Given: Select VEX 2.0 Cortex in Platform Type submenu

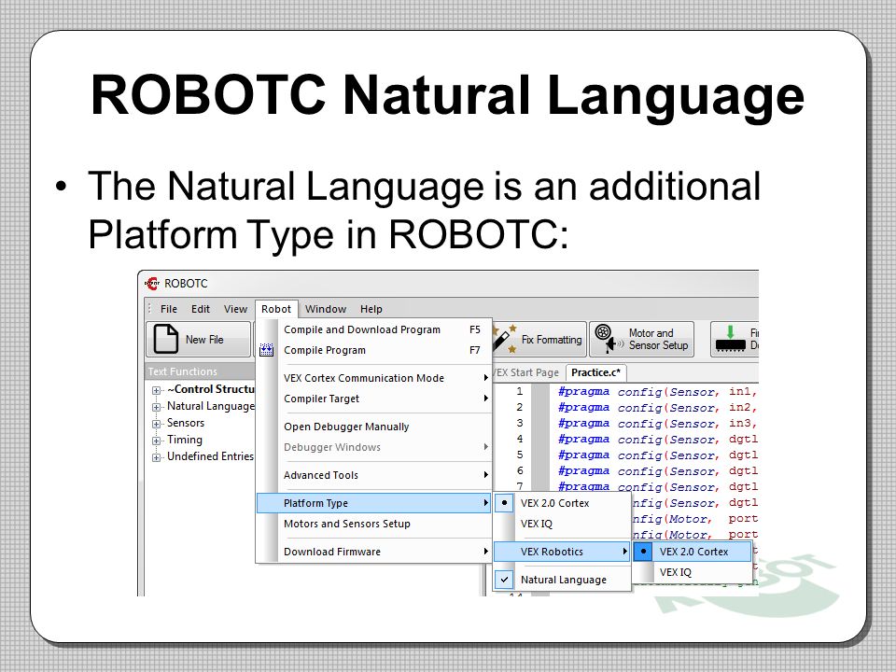Looking at the screenshot, I should [x=562, y=503].
